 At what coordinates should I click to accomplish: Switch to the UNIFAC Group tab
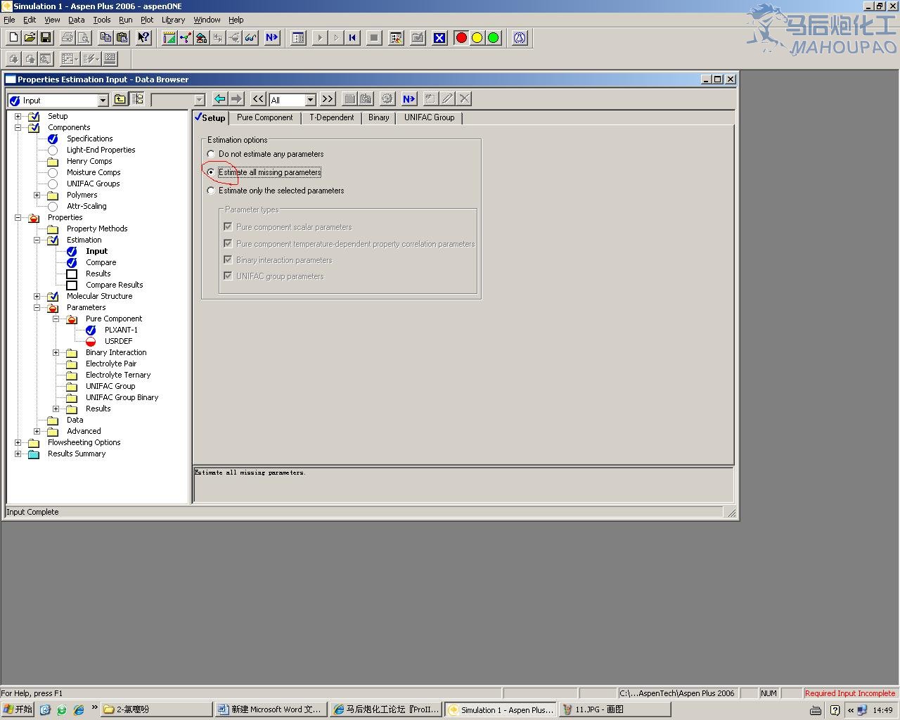click(429, 117)
